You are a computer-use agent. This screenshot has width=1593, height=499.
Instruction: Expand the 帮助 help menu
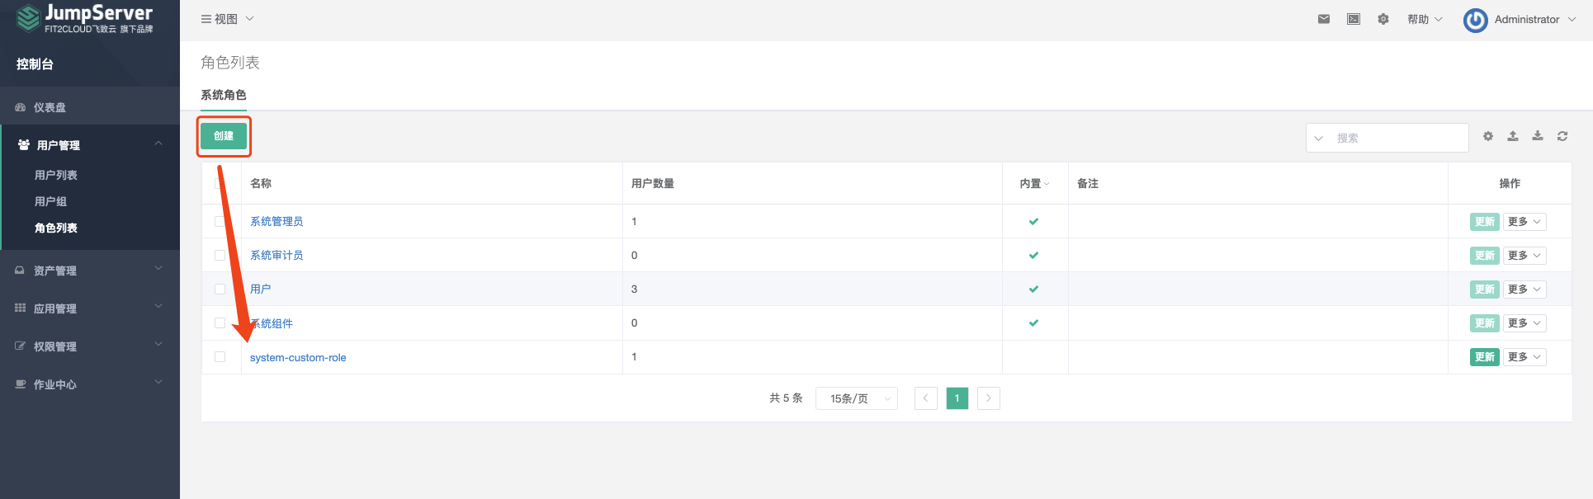point(1425,19)
